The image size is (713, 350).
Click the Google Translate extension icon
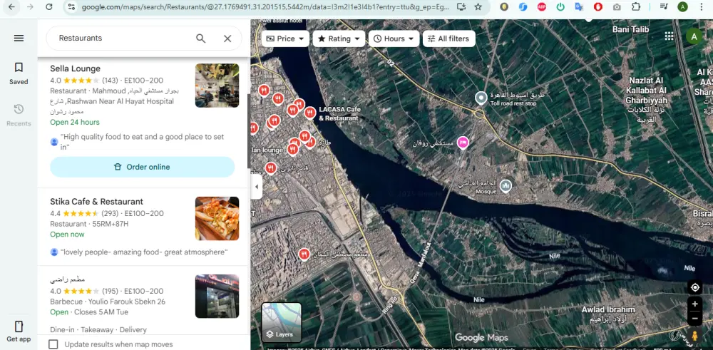[x=579, y=7]
